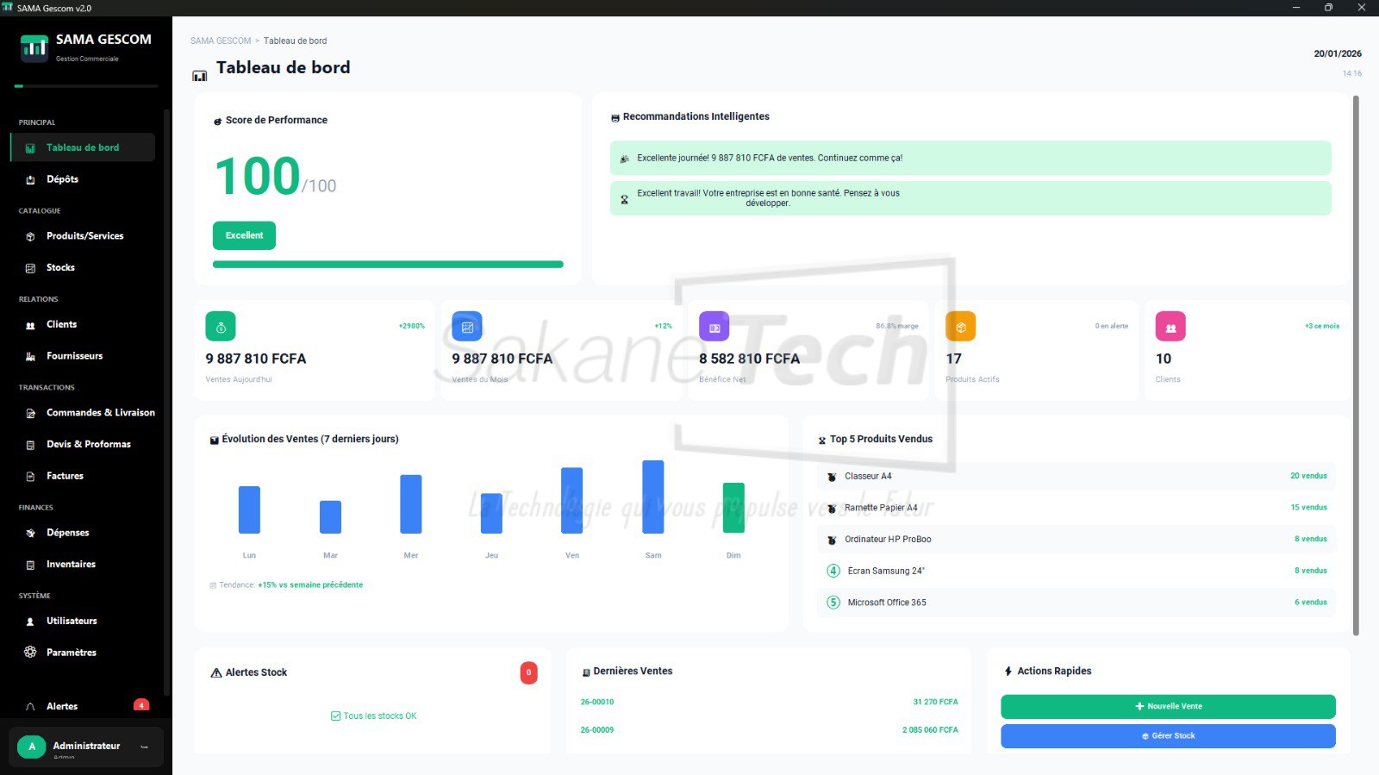The height and width of the screenshot is (775, 1379).
Task: Click the Nouvelle Vente button
Action: click(x=1168, y=707)
